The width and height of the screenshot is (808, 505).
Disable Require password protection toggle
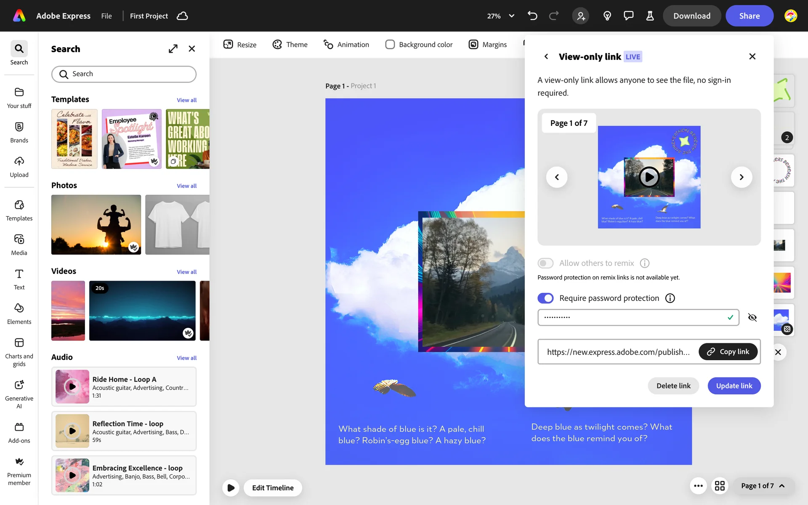click(x=545, y=298)
